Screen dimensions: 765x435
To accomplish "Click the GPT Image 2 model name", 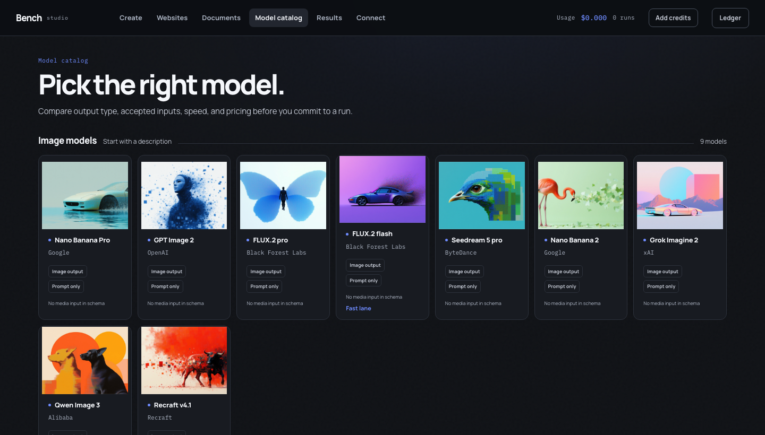I will coord(174,240).
